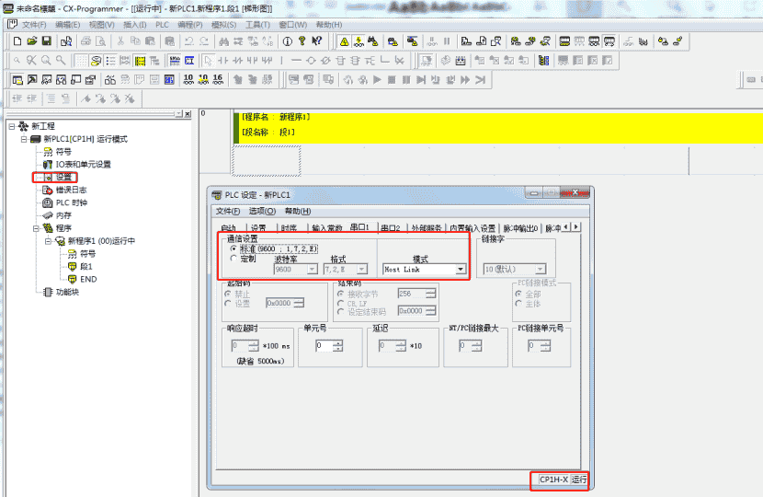This screenshot has width=763, height=497.
Task: Click the New file icon in toolbar
Action: 17,41
